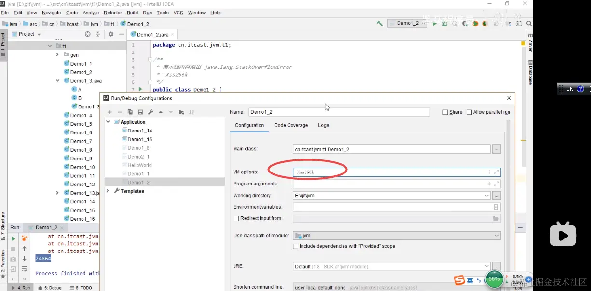Open the Navigate menu
Viewport: 591px width, 291px height.
pos(51,13)
